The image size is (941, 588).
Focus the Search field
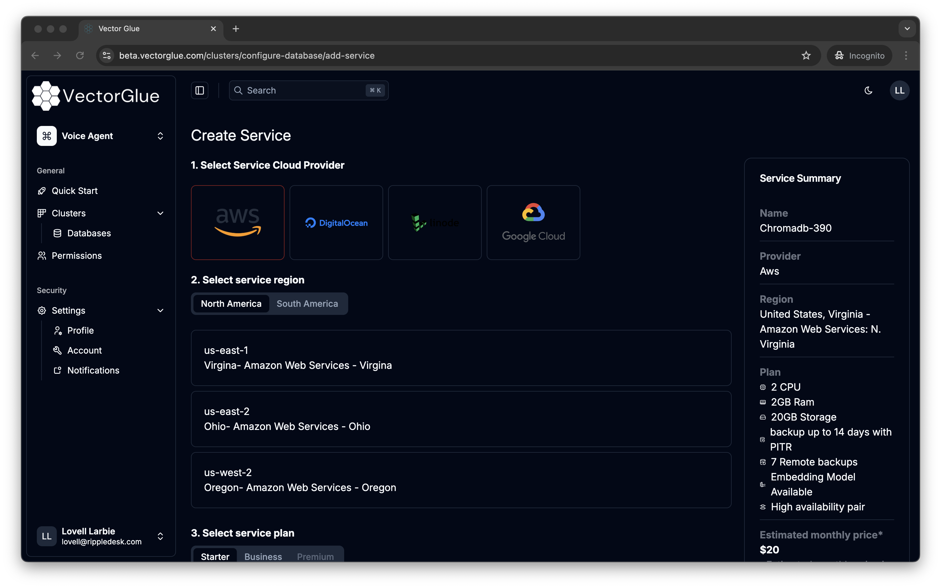tap(309, 91)
